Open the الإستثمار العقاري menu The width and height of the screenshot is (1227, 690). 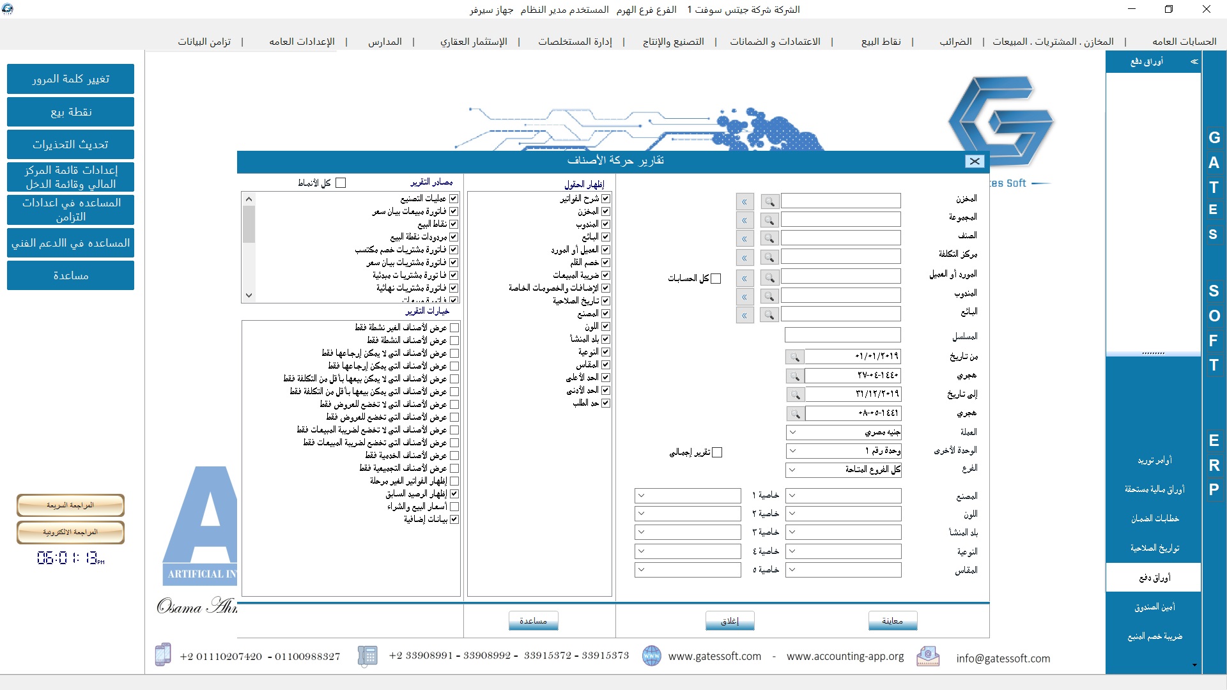(x=474, y=42)
